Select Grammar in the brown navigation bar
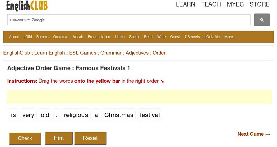 [x=61, y=37]
